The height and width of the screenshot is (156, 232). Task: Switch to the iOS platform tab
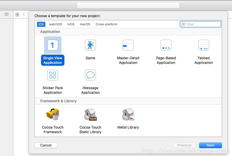(41, 24)
